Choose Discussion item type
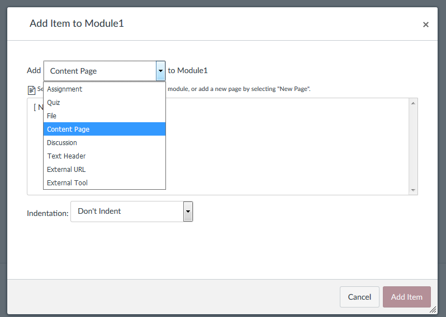 [62, 143]
